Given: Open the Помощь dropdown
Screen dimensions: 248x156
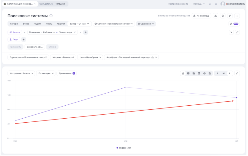Looking at the screenshot, I should 199,4.
